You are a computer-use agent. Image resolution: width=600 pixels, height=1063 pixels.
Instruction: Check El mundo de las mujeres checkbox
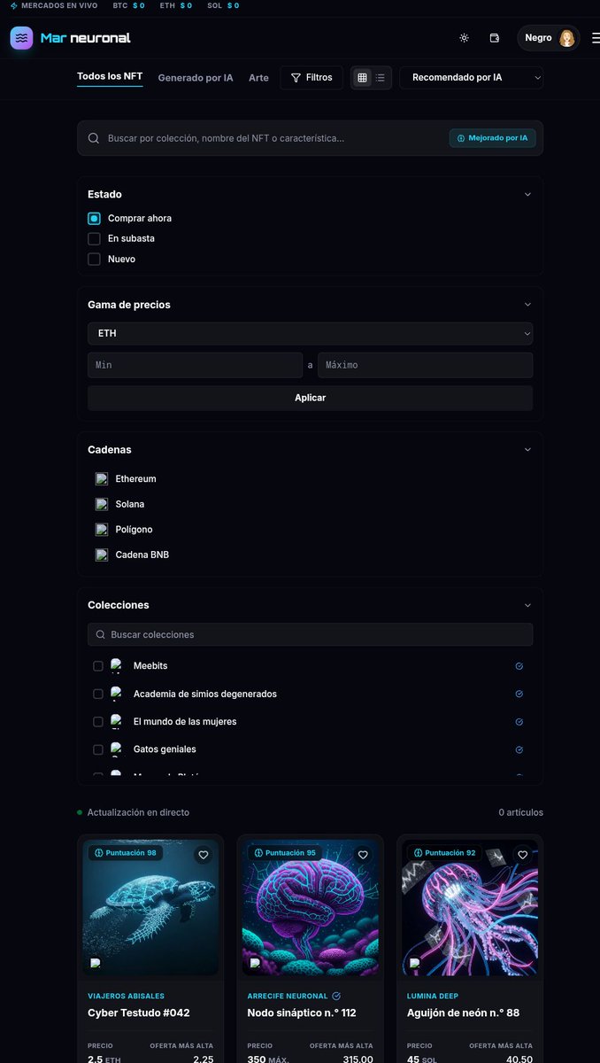pyautogui.click(x=98, y=722)
